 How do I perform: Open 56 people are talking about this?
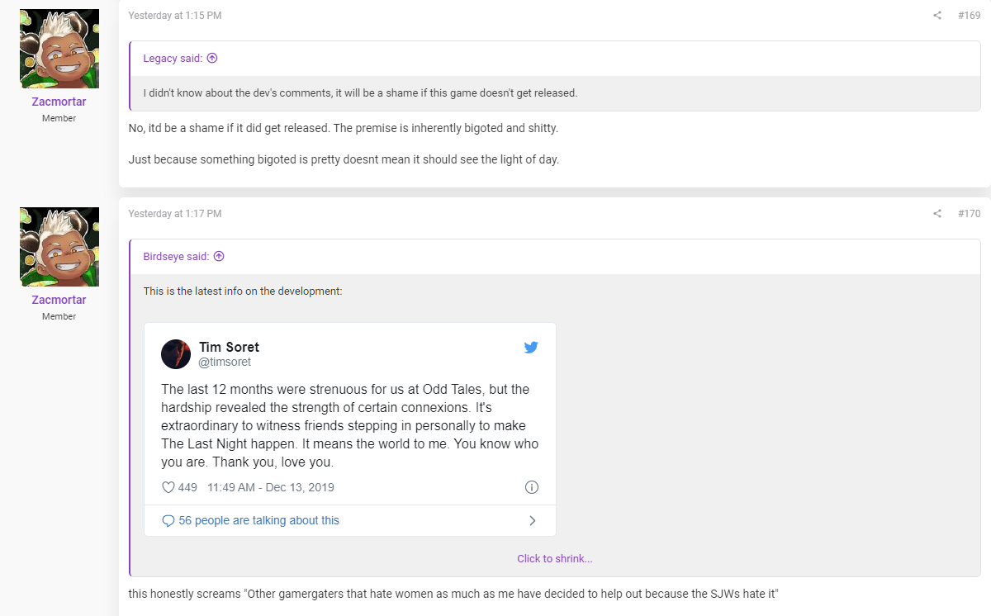[258, 521]
